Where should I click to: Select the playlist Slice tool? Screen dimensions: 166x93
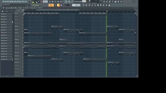point(16,8)
